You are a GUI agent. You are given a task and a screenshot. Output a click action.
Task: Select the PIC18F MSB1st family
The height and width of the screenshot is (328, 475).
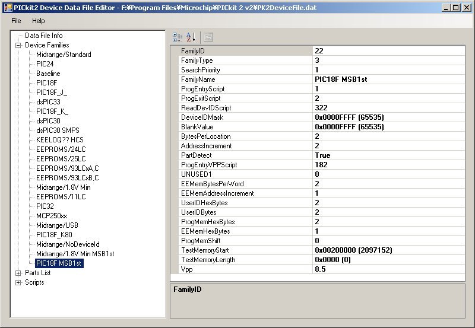pos(59,263)
